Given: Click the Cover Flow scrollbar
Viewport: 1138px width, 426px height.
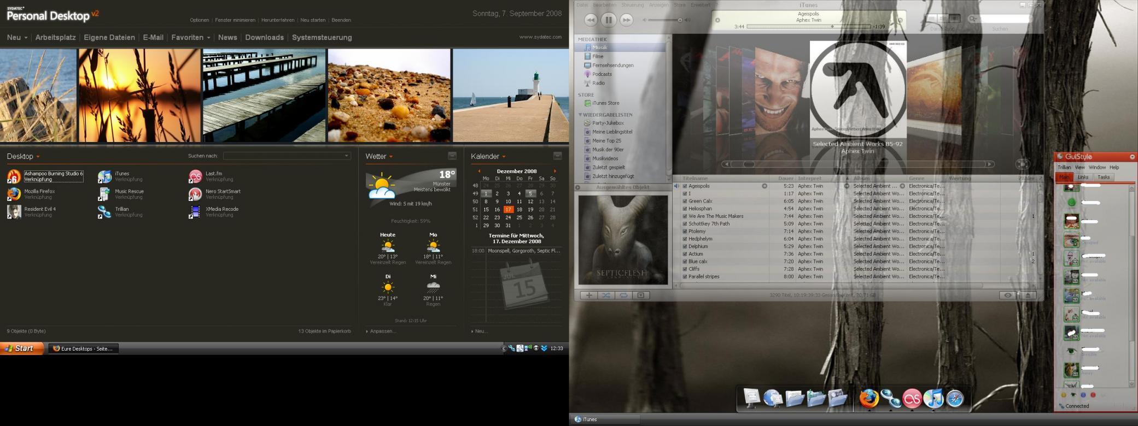Looking at the screenshot, I should click(x=858, y=164).
